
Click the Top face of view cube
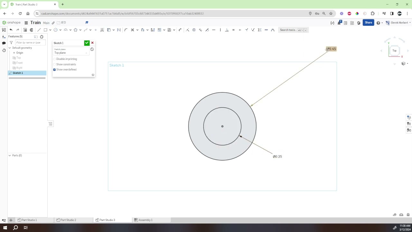394,51
